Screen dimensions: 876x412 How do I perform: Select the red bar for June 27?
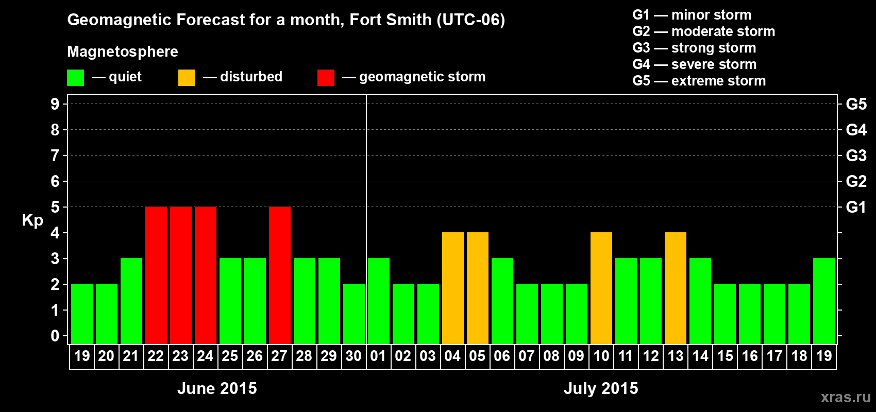280,276
